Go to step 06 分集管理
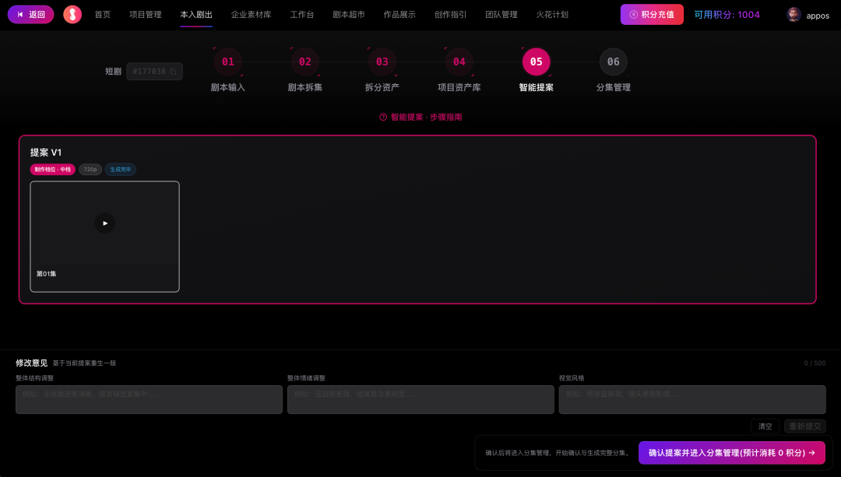This screenshot has height=477, width=841. pos(614,70)
